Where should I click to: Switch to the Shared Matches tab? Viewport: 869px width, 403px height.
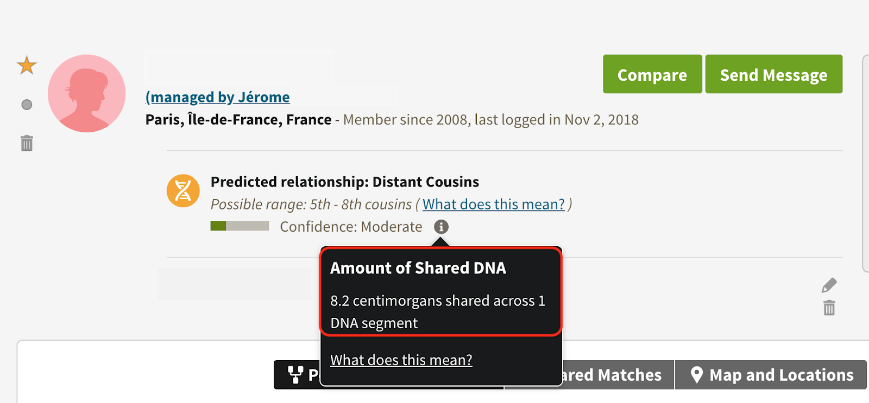point(614,375)
